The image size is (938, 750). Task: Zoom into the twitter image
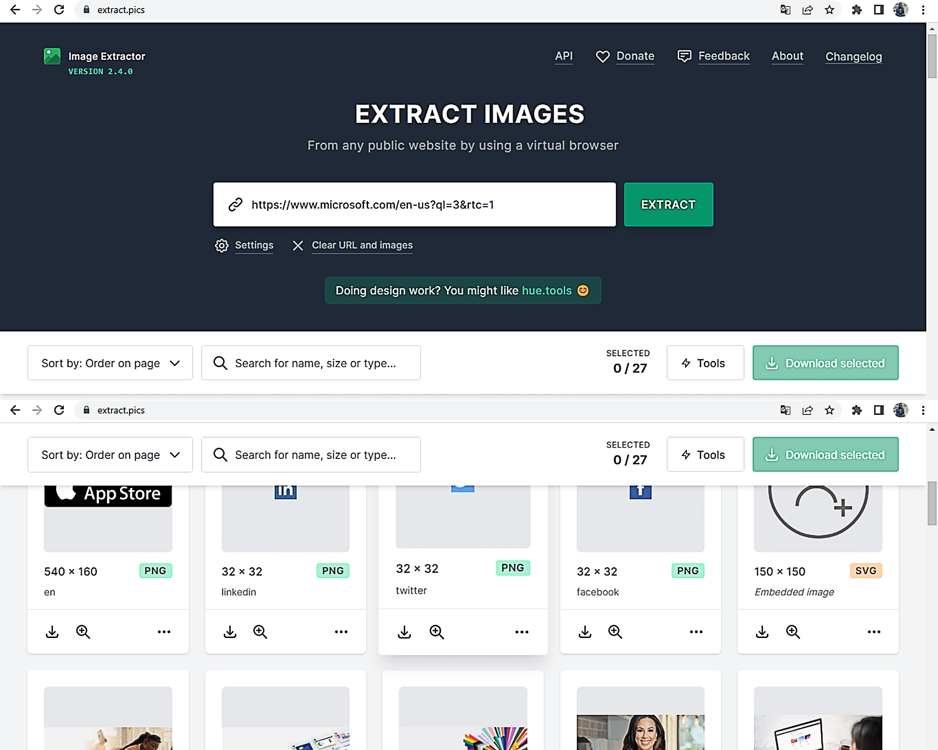[x=437, y=632]
